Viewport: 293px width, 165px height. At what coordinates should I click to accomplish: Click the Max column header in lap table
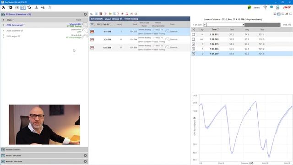pos(262,29)
